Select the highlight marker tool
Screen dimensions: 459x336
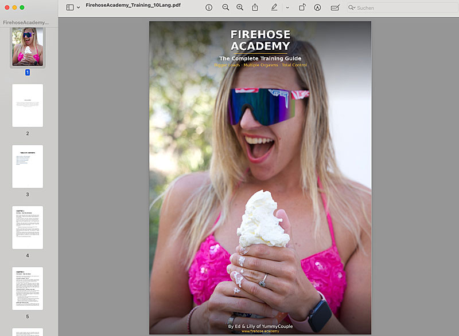click(x=274, y=7)
